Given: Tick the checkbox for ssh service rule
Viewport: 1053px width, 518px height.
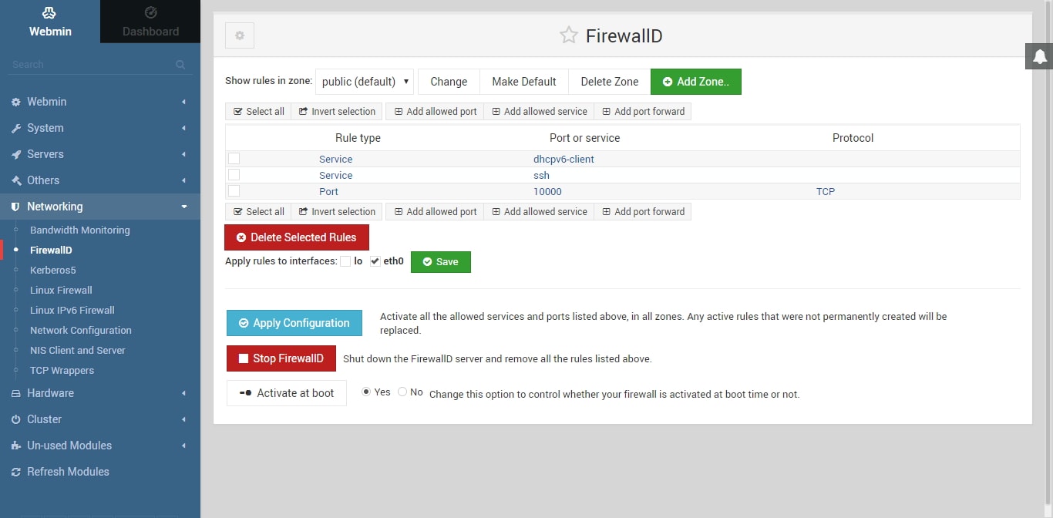Looking at the screenshot, I should tap(234, 175).
